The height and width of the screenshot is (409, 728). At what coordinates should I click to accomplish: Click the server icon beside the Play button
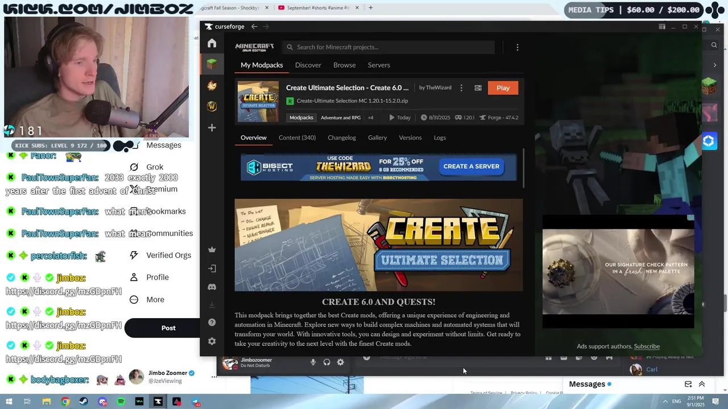[x=478, y=88]
